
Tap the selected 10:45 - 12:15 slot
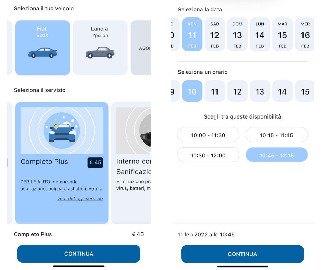[277, 155]
